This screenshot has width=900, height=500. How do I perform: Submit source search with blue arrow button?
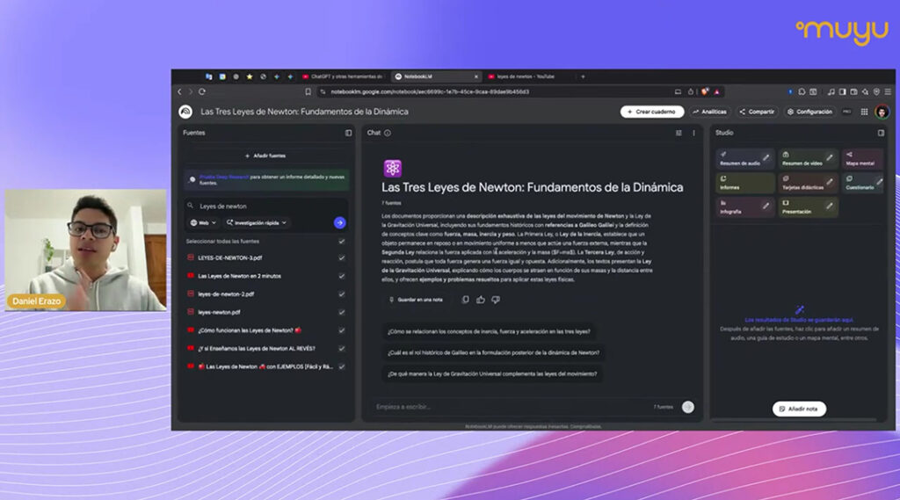click(x=340, y=223)
